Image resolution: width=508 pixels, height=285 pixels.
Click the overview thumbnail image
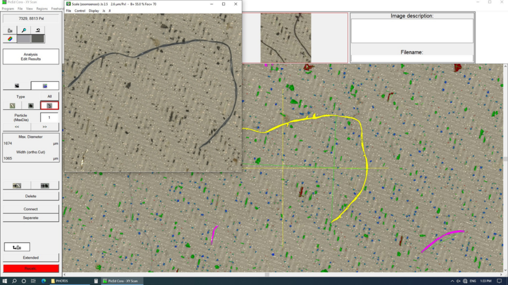tap(286, 38)
